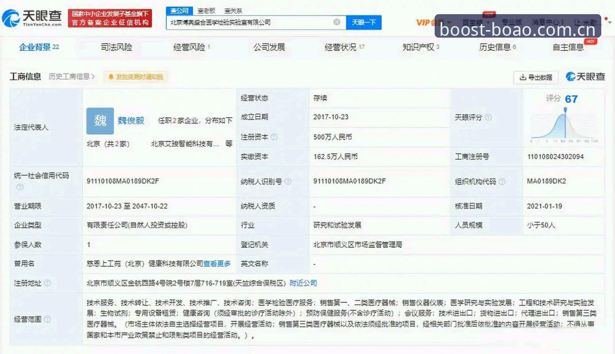Select the 500万人民币 registered capital value
The height and width of the screenshot is (354, 615).
click(332, 137)
